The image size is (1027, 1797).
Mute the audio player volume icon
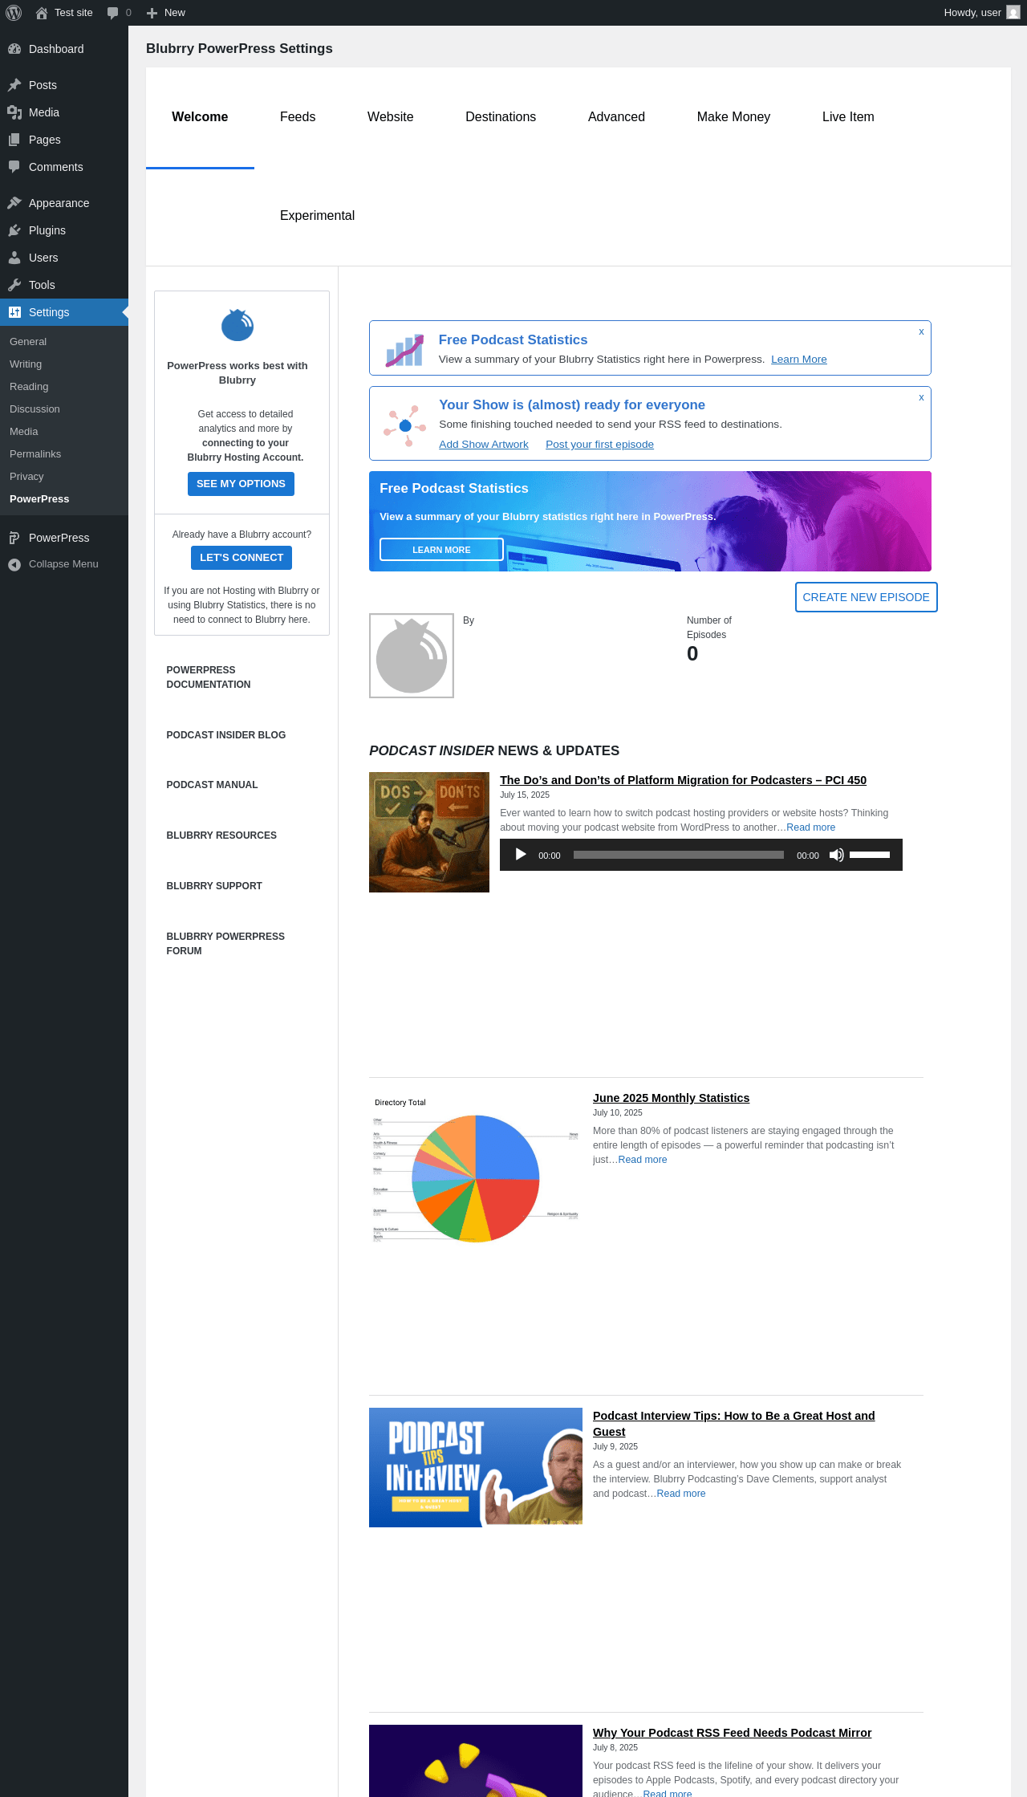836,855
